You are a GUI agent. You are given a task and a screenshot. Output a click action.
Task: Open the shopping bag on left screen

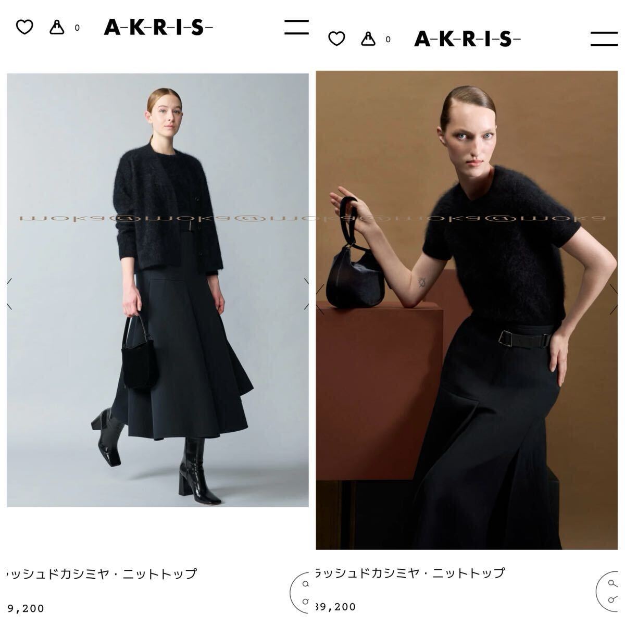point(57,27)
